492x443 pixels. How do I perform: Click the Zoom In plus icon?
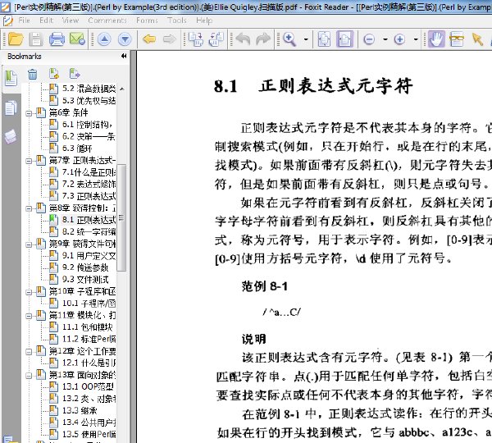click(399, 39)
